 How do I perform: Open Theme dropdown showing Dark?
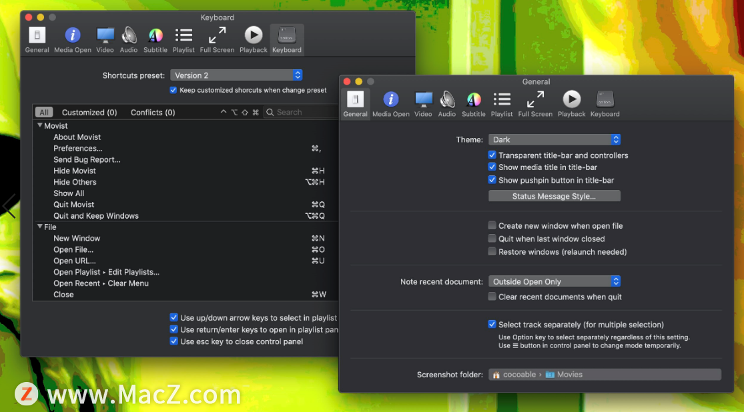point(554,139)
